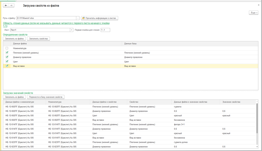262x151 pixels.
Task: Uncheck the 'Цвет' row checkbox
Action: click(x=7, y=62)
